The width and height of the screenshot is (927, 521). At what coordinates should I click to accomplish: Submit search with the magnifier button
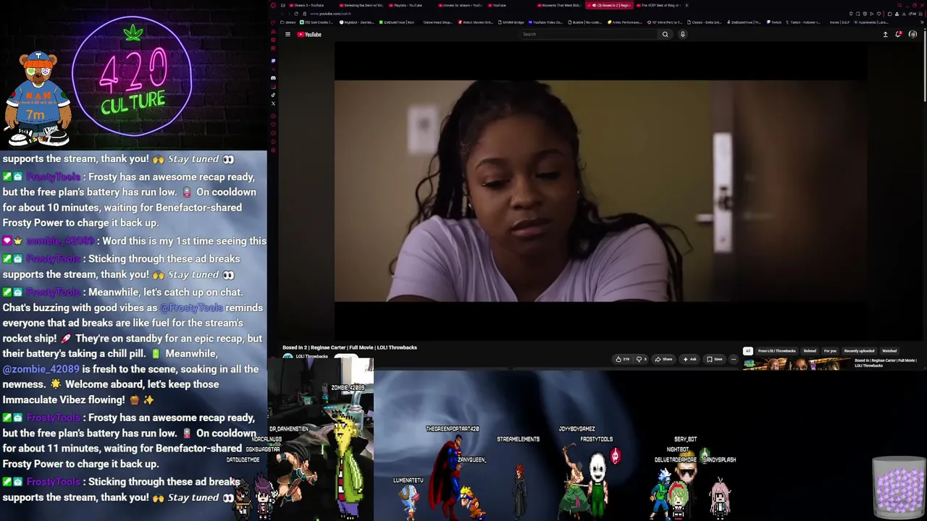coord(665,34)
